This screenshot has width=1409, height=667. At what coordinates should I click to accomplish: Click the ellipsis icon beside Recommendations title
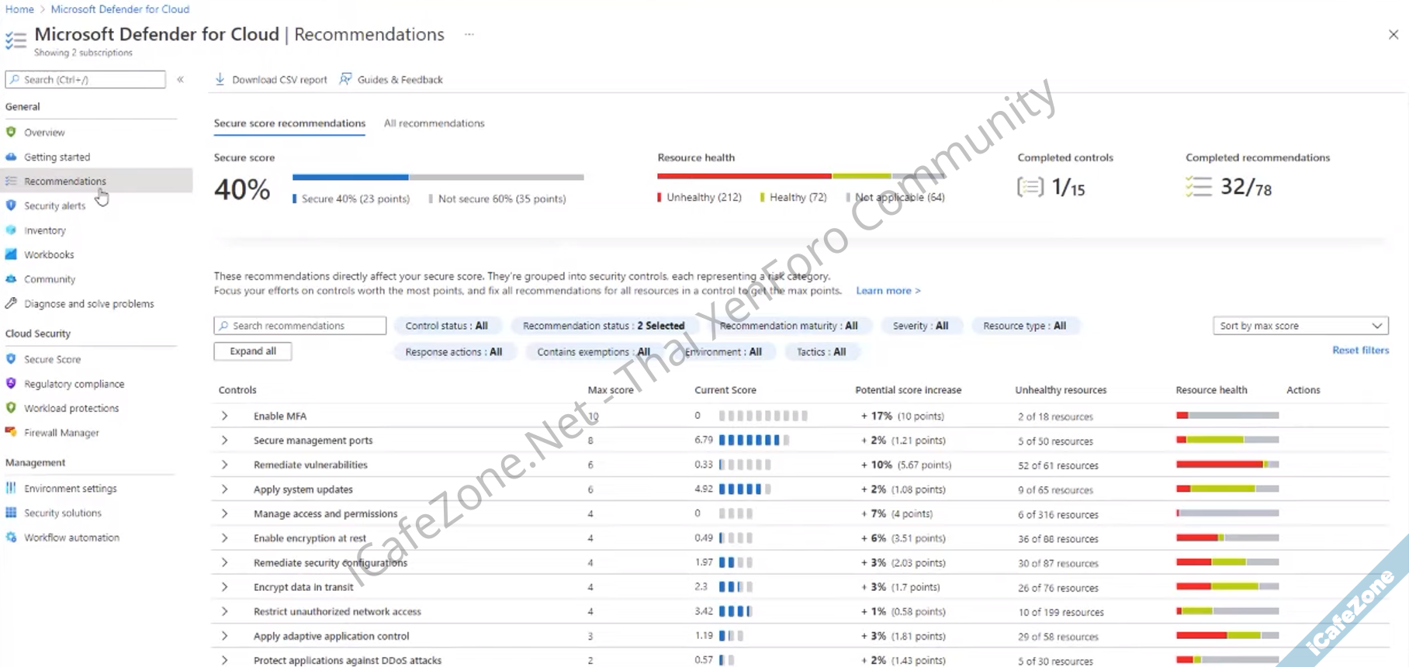(469, 34)
